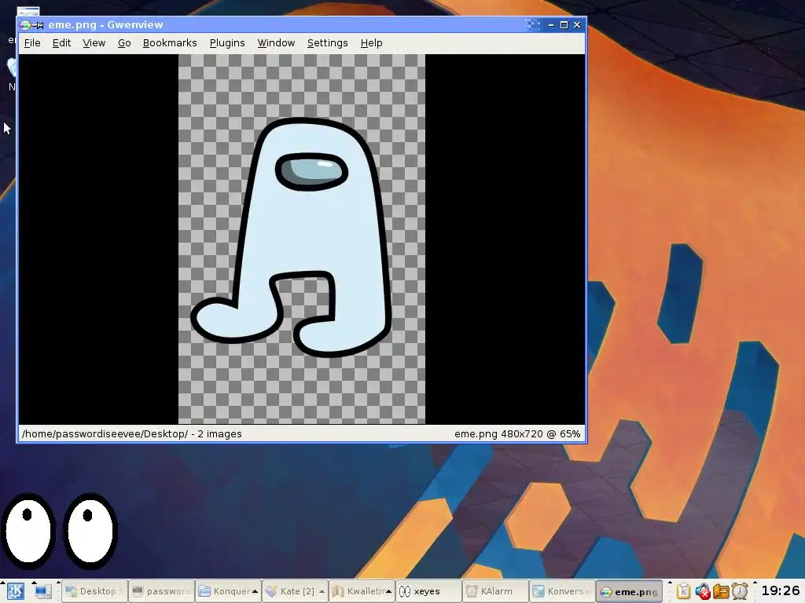Screen dimensions: 805x603
Task: Click the left xeyes eye
Action: [x=28, y=531]
